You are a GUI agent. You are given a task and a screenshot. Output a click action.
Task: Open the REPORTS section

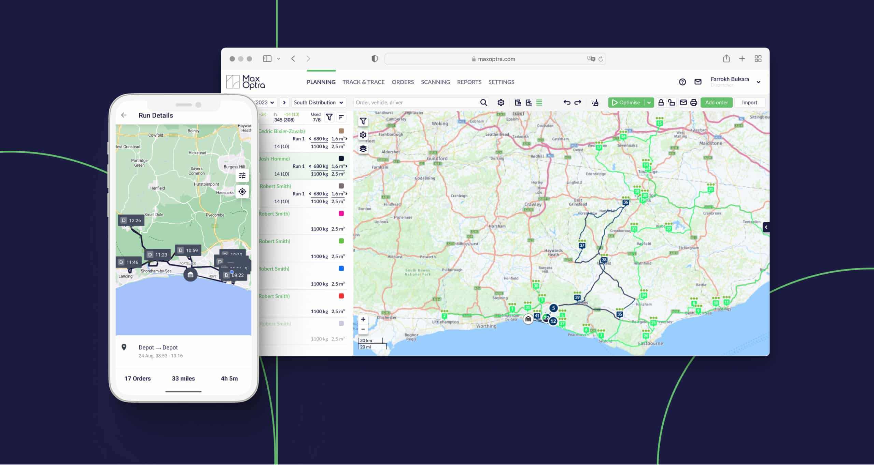(x=469, y=82)
